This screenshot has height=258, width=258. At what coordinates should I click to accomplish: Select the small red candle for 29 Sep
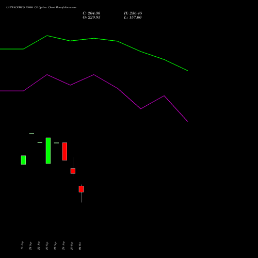coord(73,171)
